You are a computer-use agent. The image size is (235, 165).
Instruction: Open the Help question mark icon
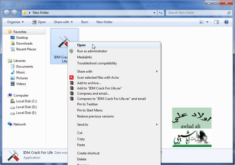[226, 22]
